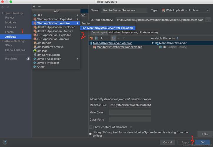Click the back navigation arrow
This screenshot has width=213, height=147.
coord(3,7)
